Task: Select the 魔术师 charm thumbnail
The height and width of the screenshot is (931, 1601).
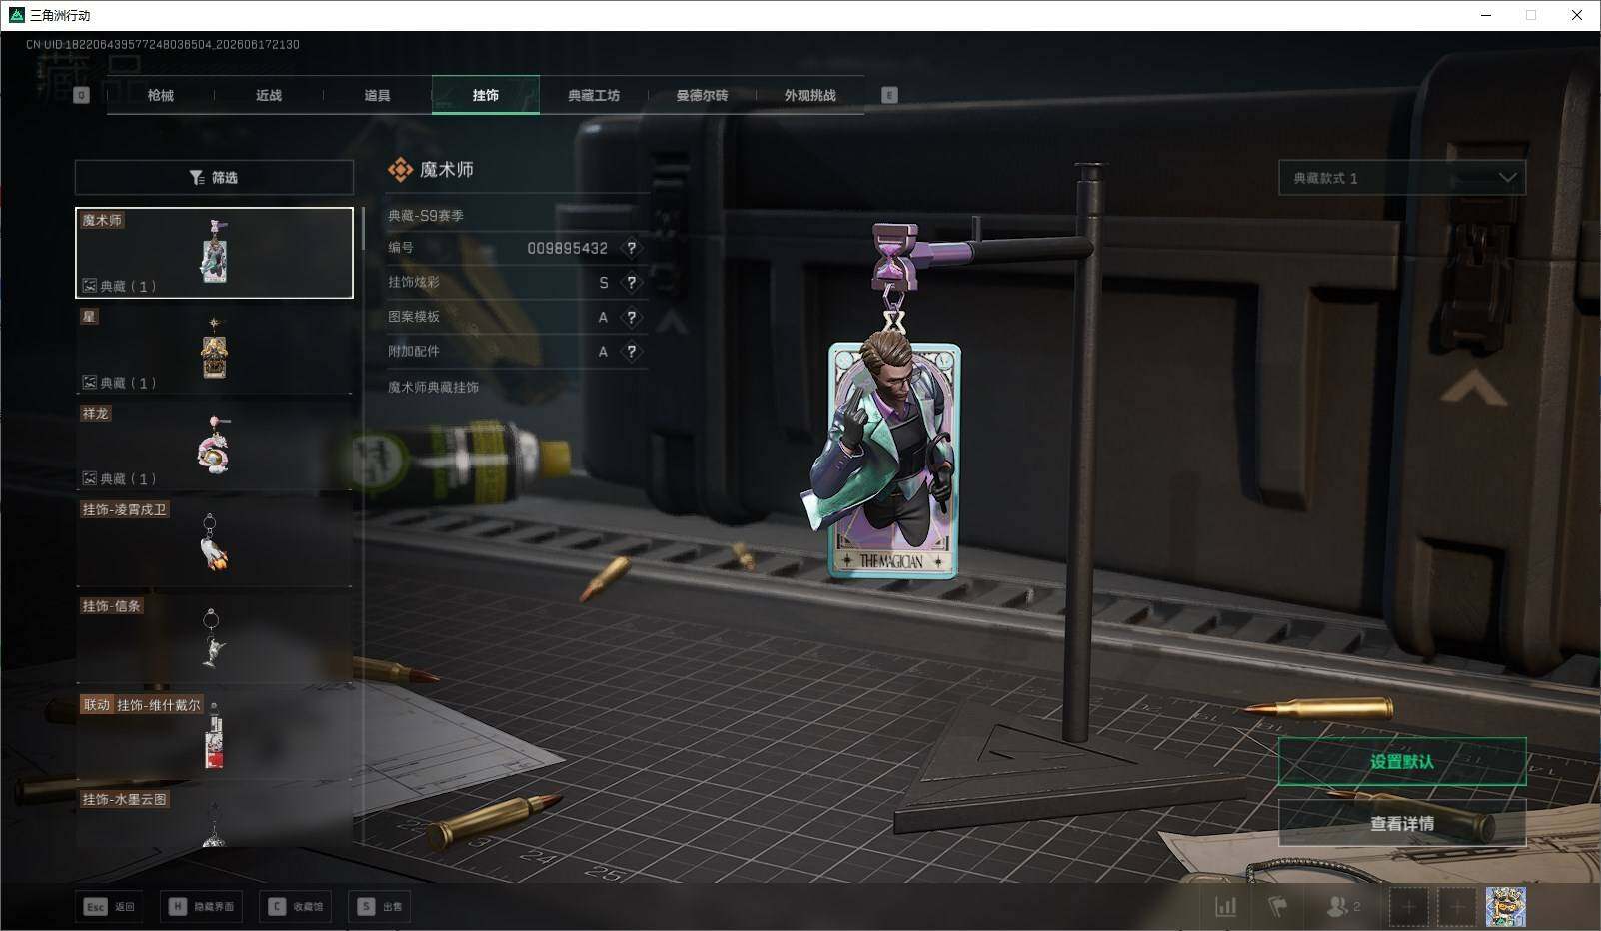Action: point(214,253)
